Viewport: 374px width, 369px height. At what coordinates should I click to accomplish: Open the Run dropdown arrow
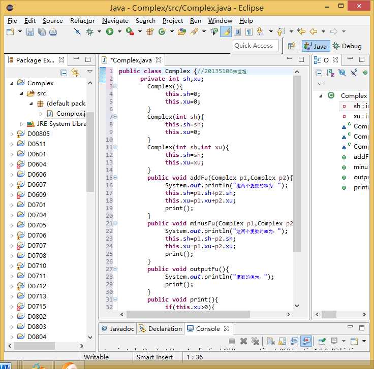[119, 31]
